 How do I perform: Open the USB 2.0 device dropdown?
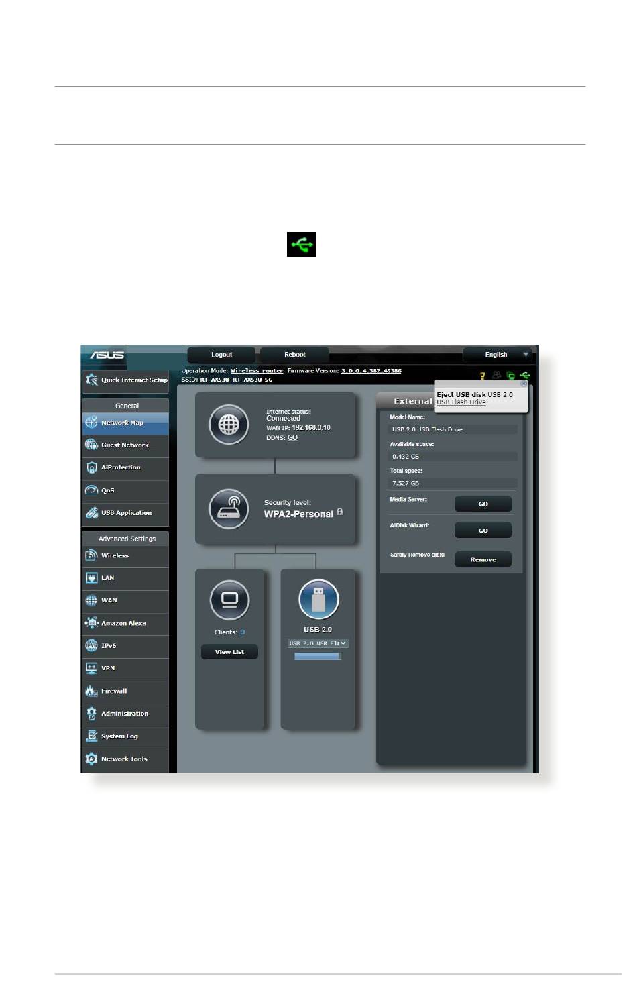[x=318, y=643]
